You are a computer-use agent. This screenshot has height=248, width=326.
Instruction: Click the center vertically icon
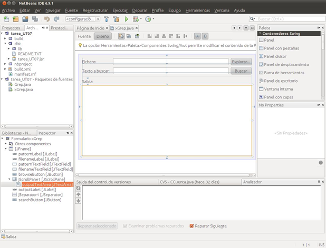185,36
